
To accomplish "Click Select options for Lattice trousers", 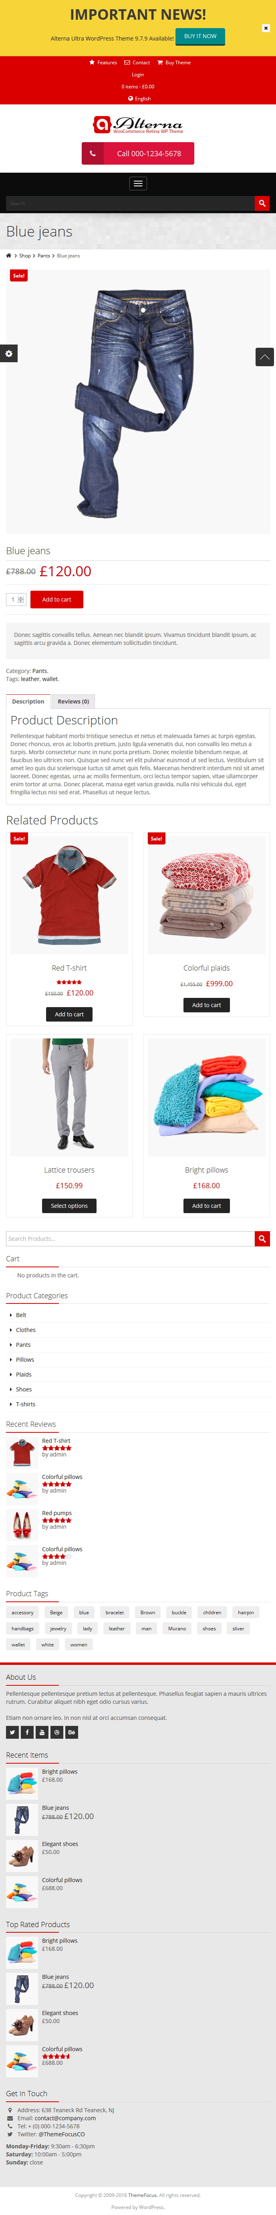I will click(69, 1205).
